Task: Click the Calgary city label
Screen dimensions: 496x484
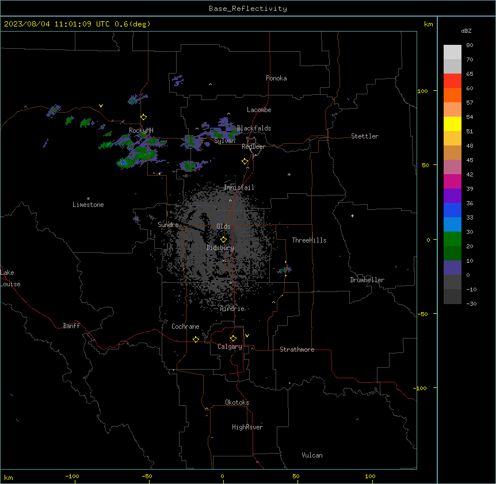Action: 230,347
